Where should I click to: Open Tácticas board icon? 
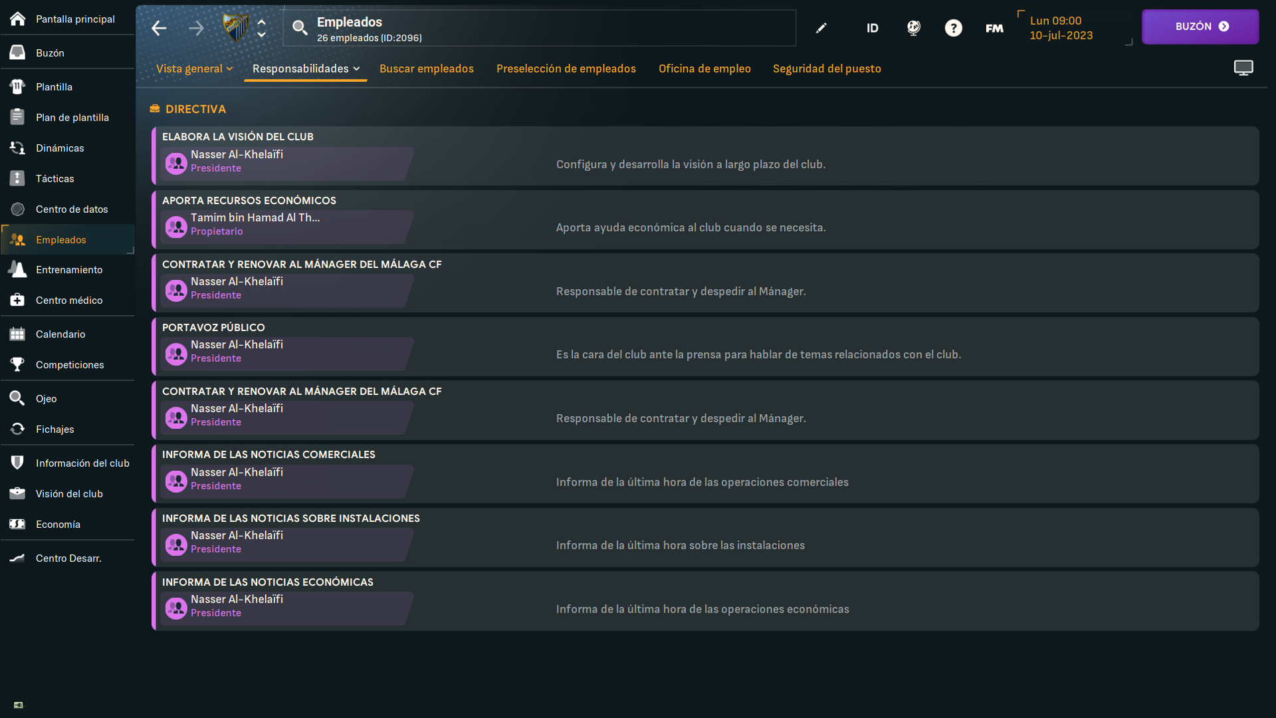tap(18, 178)
